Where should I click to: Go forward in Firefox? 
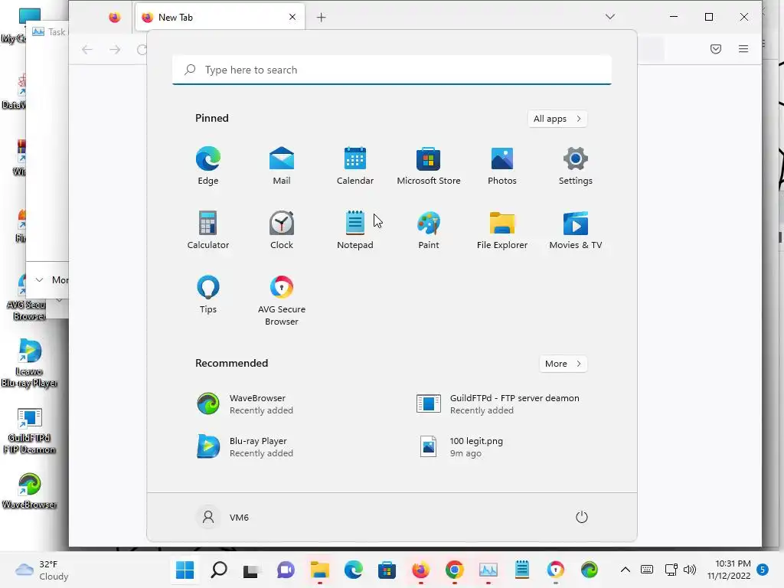[x=115, y=49]
